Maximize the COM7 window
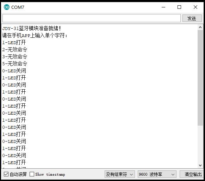Image resolution: width=205 pixels, height=181 pixels. pyautogui.click(x=179, y=7)
